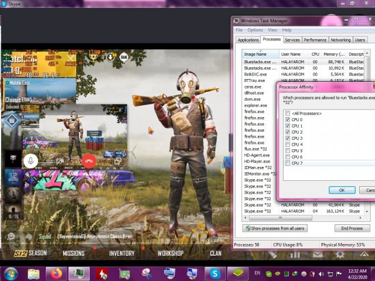Image resolution: width=375 pixels, height=281 pixels.
Task: Check the All Processors checkbox
Action: click(x=287, y=113)
